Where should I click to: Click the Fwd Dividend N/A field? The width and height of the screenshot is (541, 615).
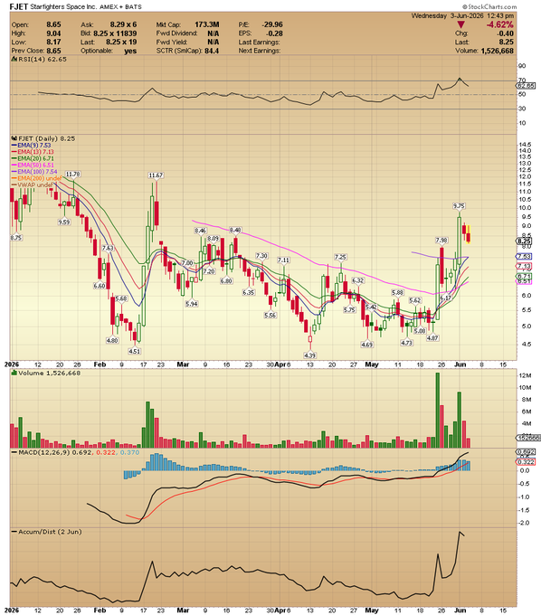(x=187, y=33)
